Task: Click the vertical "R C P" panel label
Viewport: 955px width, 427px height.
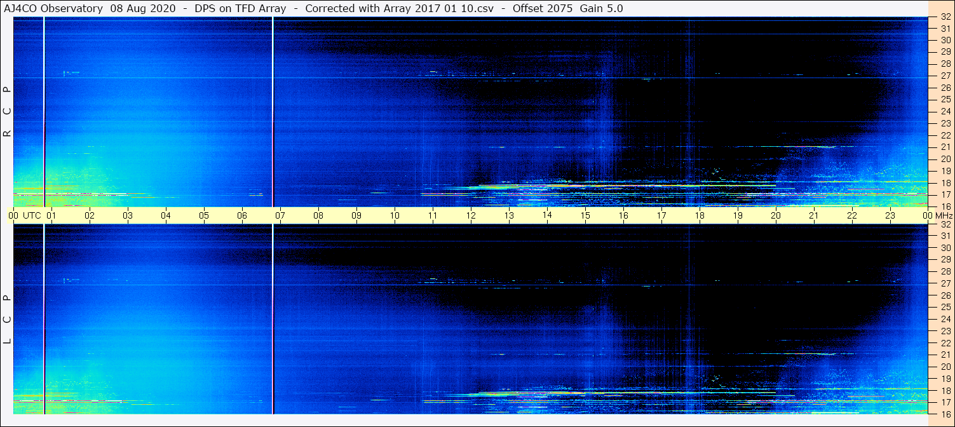Action: coord(8,112)
